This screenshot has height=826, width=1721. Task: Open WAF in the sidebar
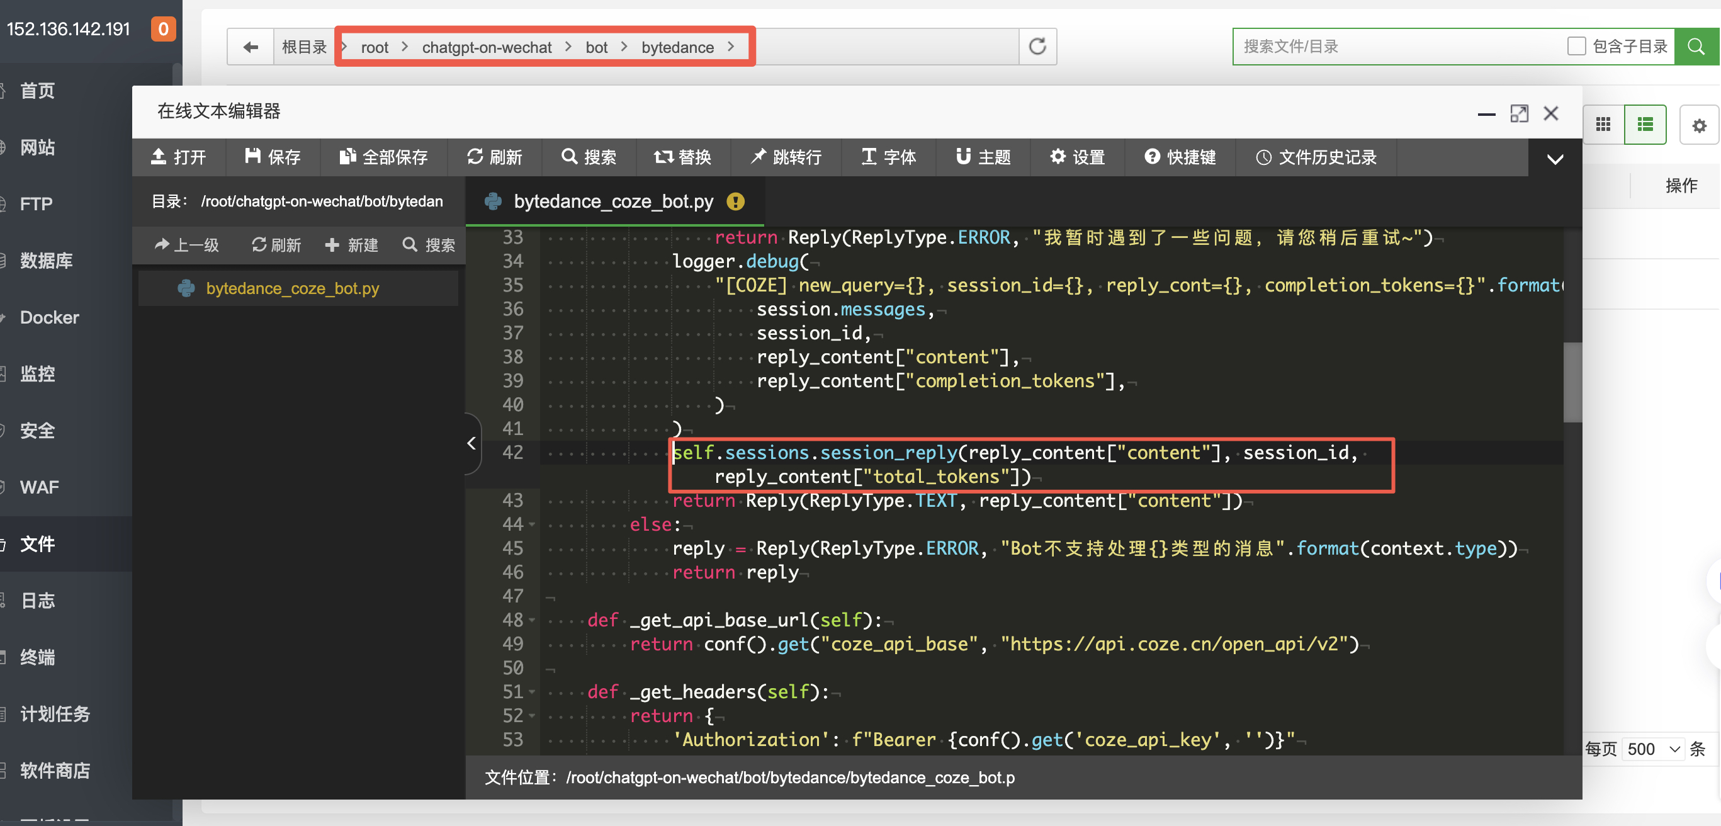tap(40, 487)
